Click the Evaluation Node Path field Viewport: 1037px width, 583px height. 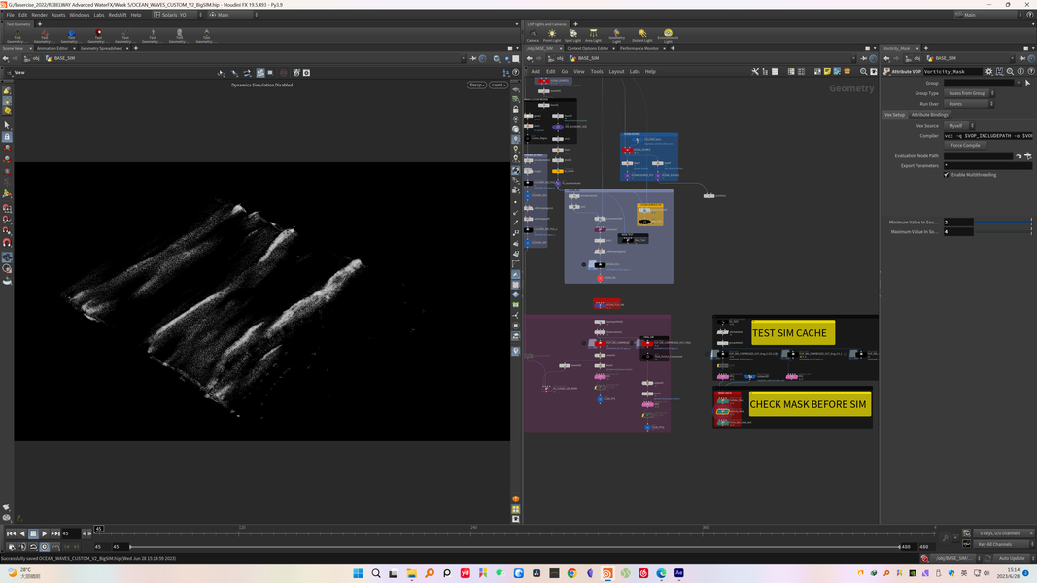coord(978,156)
